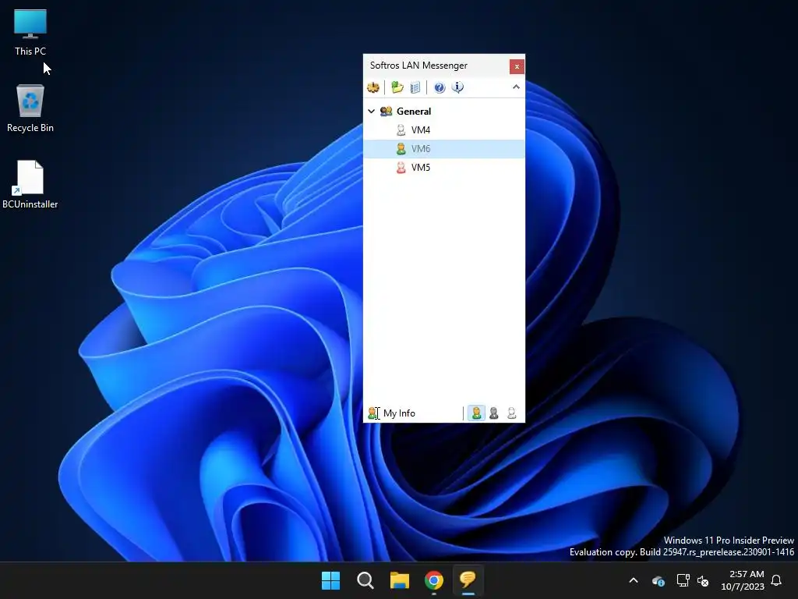Click VM6's green online user icon
The image size is (798, 599).
coord(401,149)
